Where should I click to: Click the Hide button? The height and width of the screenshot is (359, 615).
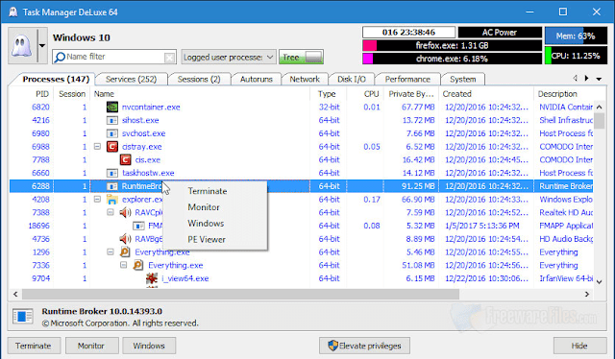point(579,346)
